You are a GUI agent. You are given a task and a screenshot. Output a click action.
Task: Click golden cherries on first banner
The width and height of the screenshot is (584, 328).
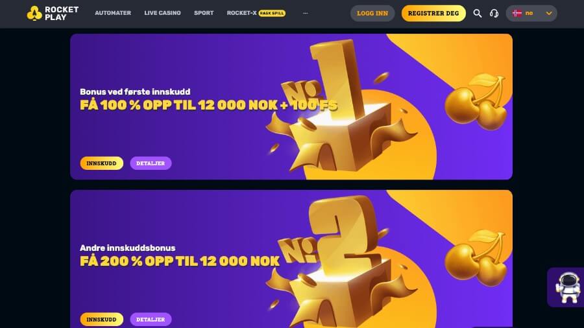point(476,101)
